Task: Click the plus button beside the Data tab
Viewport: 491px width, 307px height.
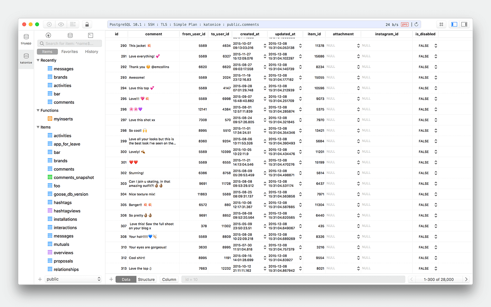Action: [x=111, y=279]
